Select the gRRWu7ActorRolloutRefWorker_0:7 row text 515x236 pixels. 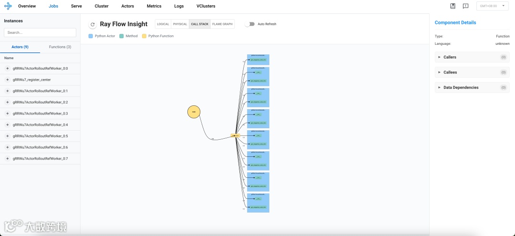click(x=41, y=159)
